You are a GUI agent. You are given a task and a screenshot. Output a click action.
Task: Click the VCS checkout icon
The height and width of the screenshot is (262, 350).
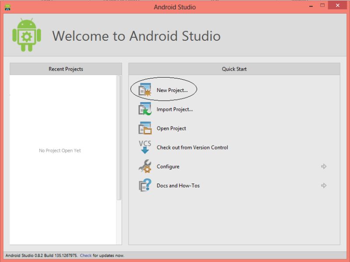coord(144,147)
